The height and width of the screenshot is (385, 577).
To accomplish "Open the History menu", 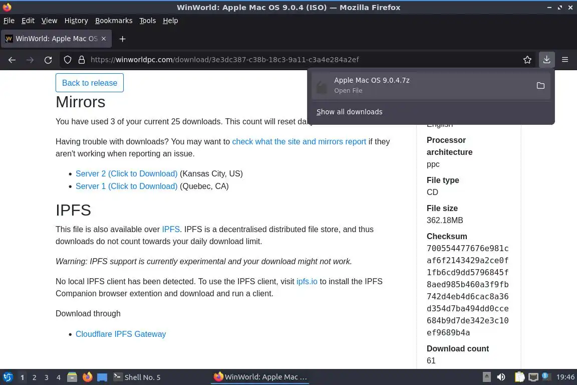I will pos(76,21).
